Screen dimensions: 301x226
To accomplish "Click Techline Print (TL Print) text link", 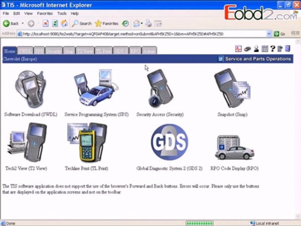I will coord(87,169).
